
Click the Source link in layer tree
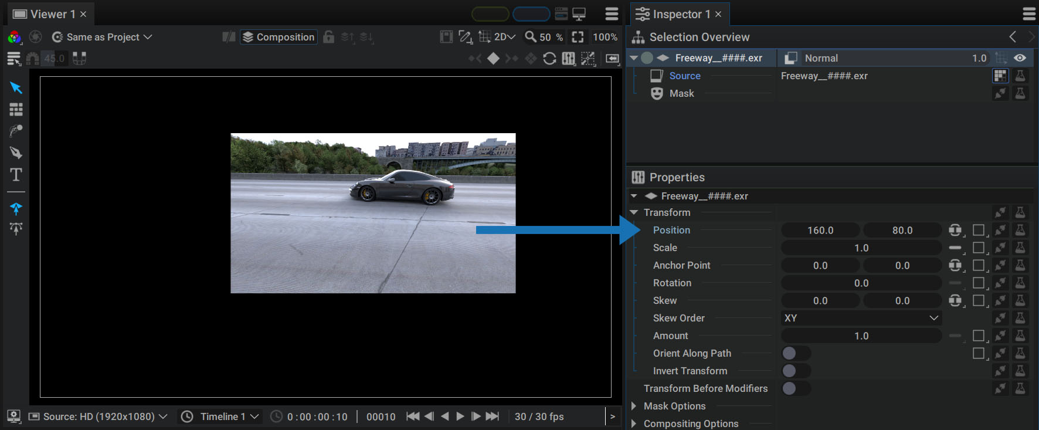pyautogui.click(x=685, y=76)
